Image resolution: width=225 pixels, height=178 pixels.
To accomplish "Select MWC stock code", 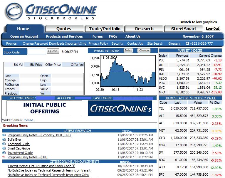I will pyautogui.click(x=163, y=145).
